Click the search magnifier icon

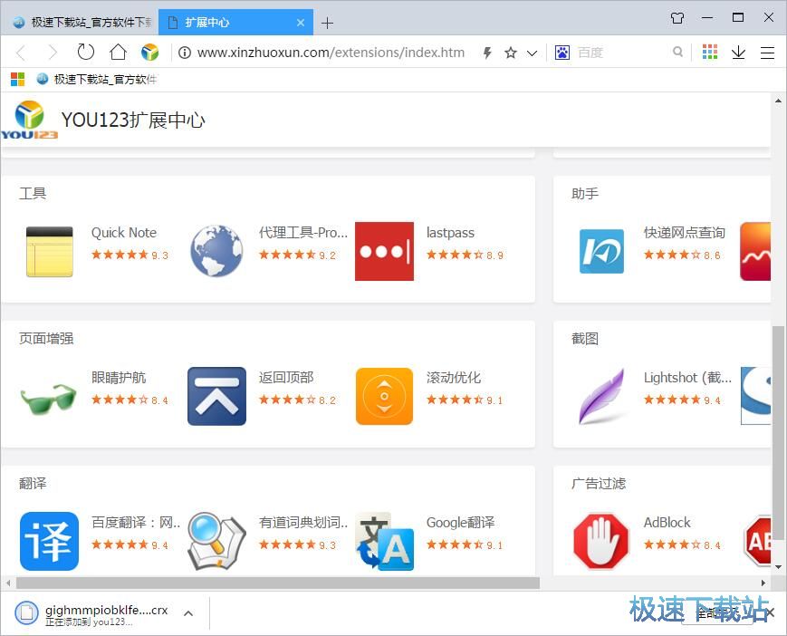point(677,52)
